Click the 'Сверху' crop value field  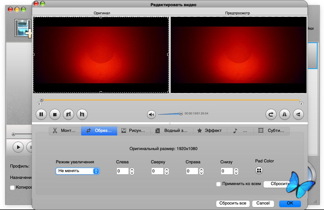157,171
